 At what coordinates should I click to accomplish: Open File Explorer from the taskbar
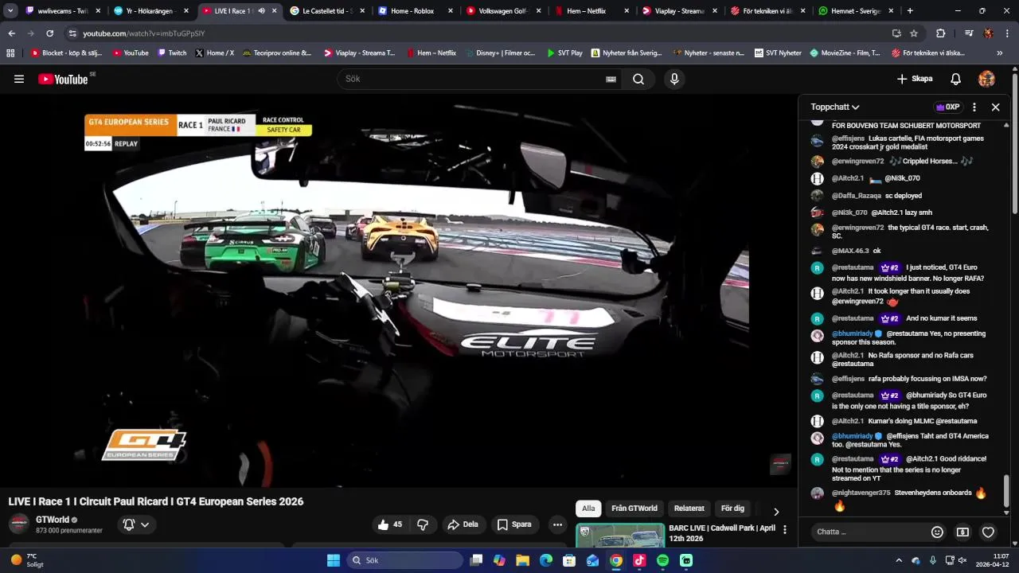(x=522, y=560)
